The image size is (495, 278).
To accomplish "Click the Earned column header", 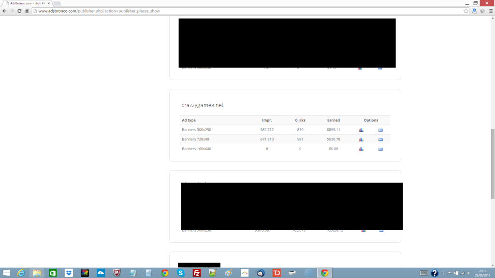I will (x=334, y=120).
